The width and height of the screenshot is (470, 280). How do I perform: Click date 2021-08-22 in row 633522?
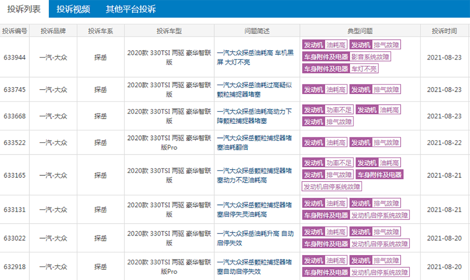pos(444,143)
